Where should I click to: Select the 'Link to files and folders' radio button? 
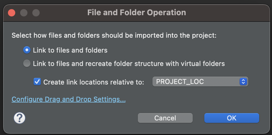pos(27,50)
